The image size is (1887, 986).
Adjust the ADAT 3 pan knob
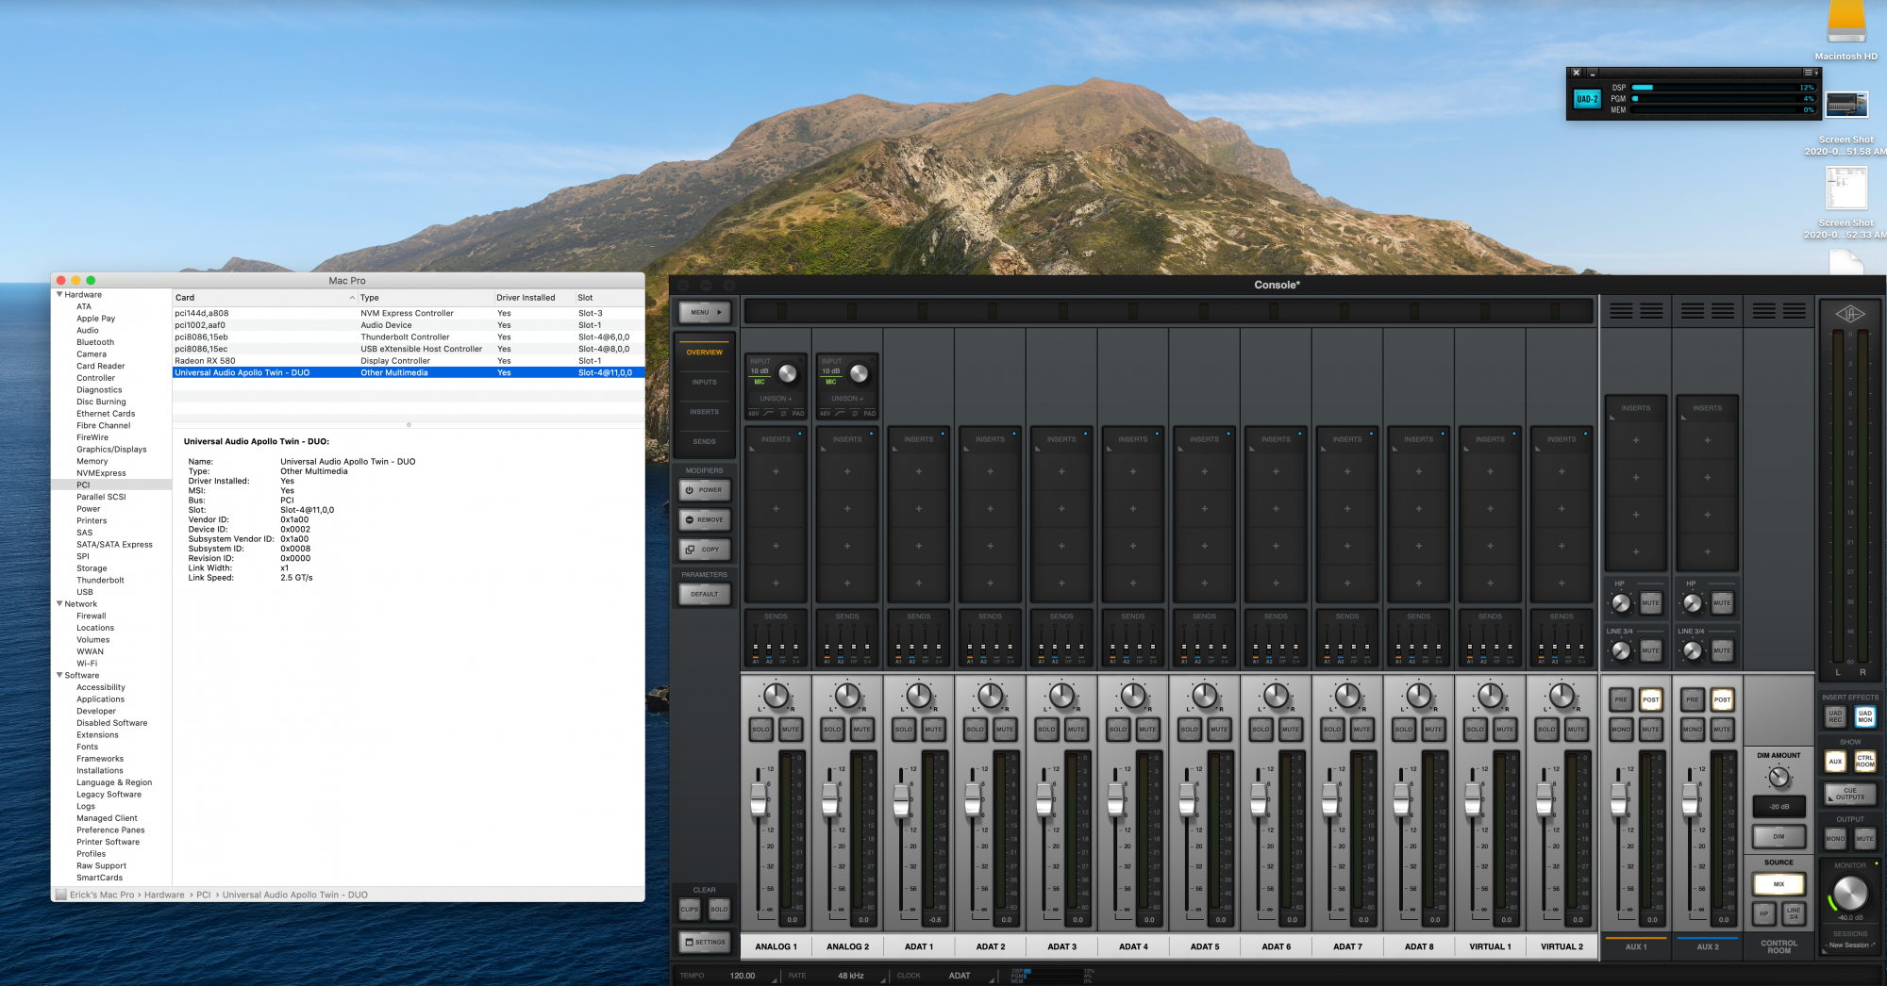coord(1061,696)
